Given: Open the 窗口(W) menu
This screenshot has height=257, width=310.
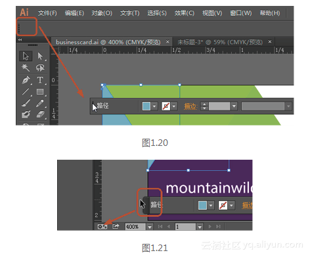Looking at the screenshot, I should coord(241,13).
